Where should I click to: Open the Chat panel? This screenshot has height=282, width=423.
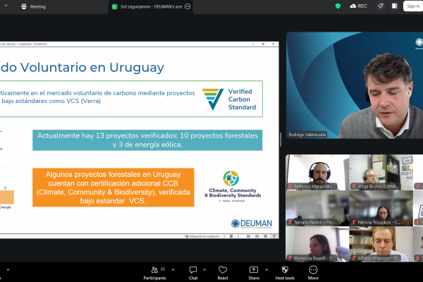pyautogui.click(x=193, y=273)
